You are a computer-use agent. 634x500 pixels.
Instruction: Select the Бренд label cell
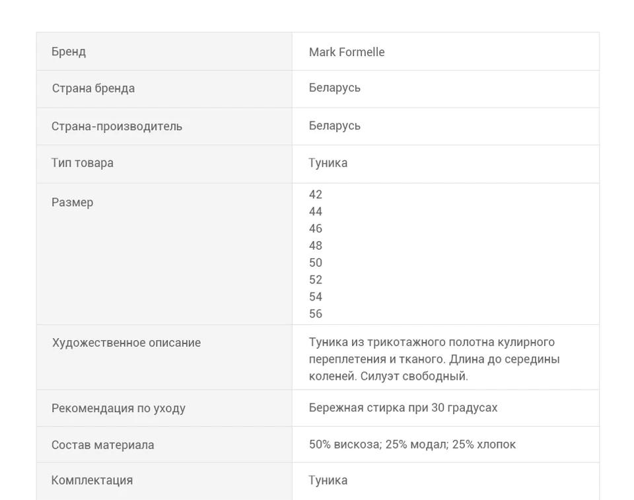click(164, 52)
